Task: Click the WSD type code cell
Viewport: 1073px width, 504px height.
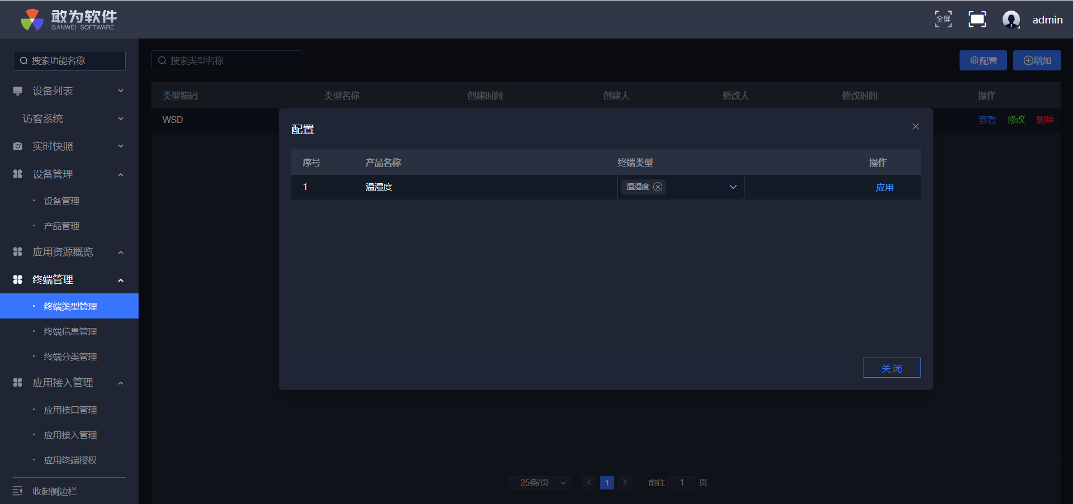Action: [x=173, y=120]
